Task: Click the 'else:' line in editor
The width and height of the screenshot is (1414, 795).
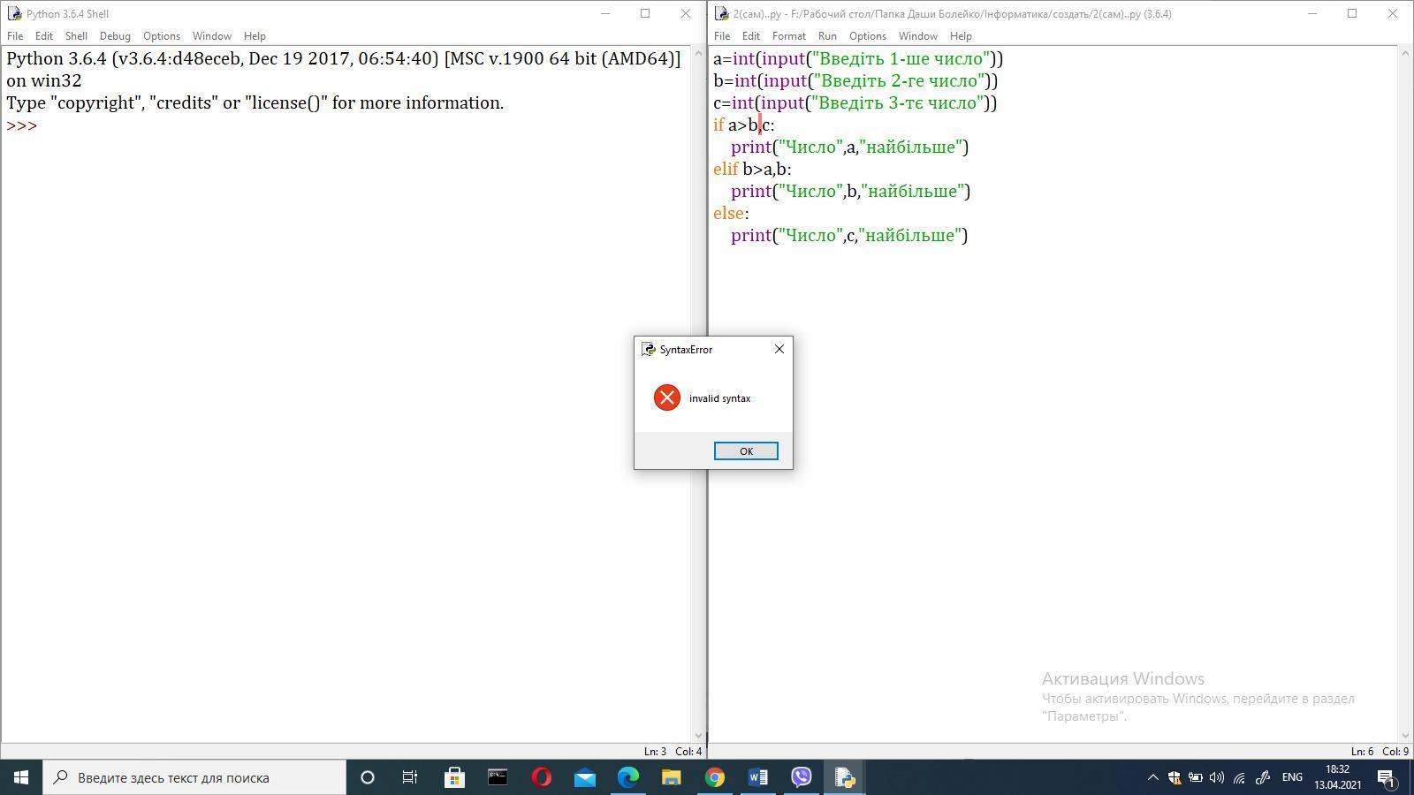Action: [731, 214]
